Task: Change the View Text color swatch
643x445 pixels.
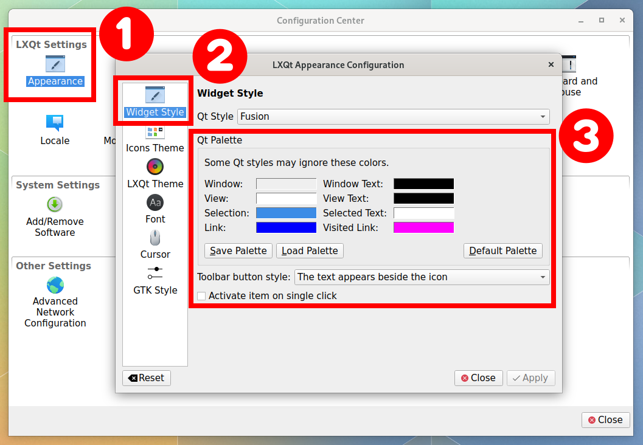Action: [423, 198]
